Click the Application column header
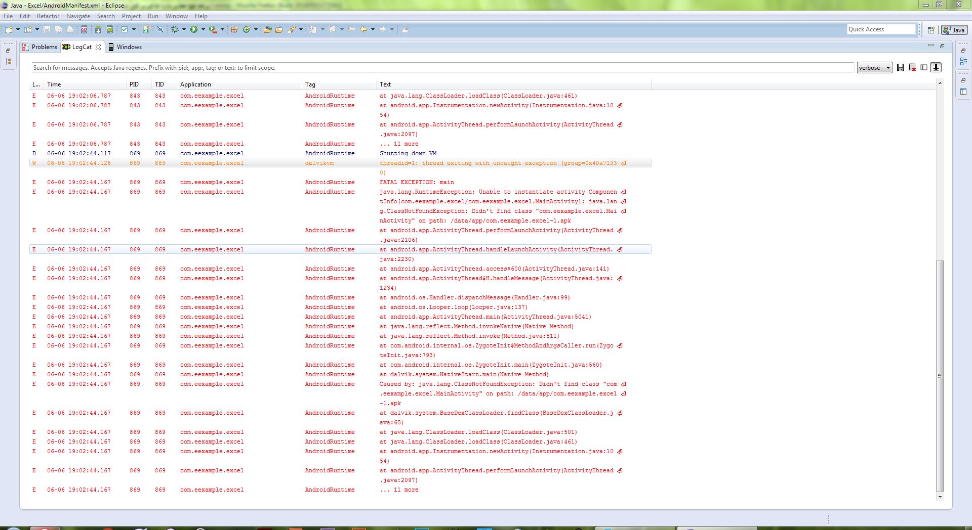Screen dimensions: 972x530 [x=240, y=84]
